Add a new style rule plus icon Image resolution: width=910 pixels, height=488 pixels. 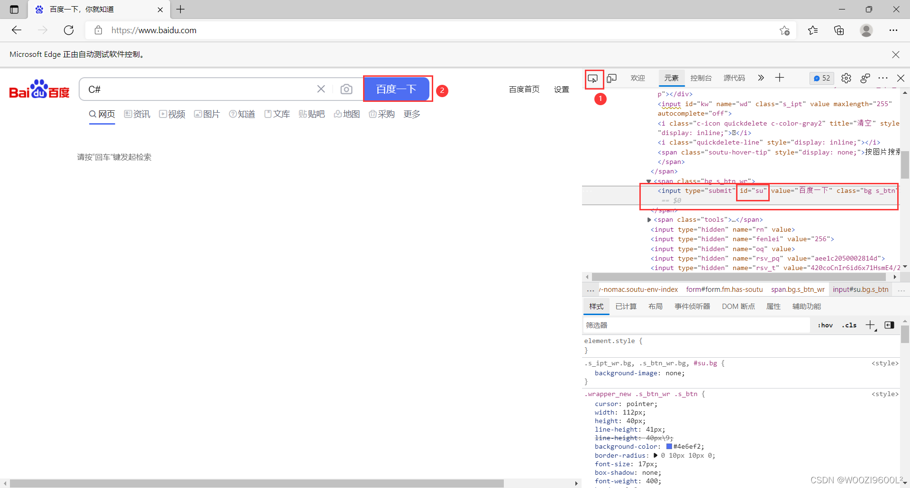[x=871, y=325]
